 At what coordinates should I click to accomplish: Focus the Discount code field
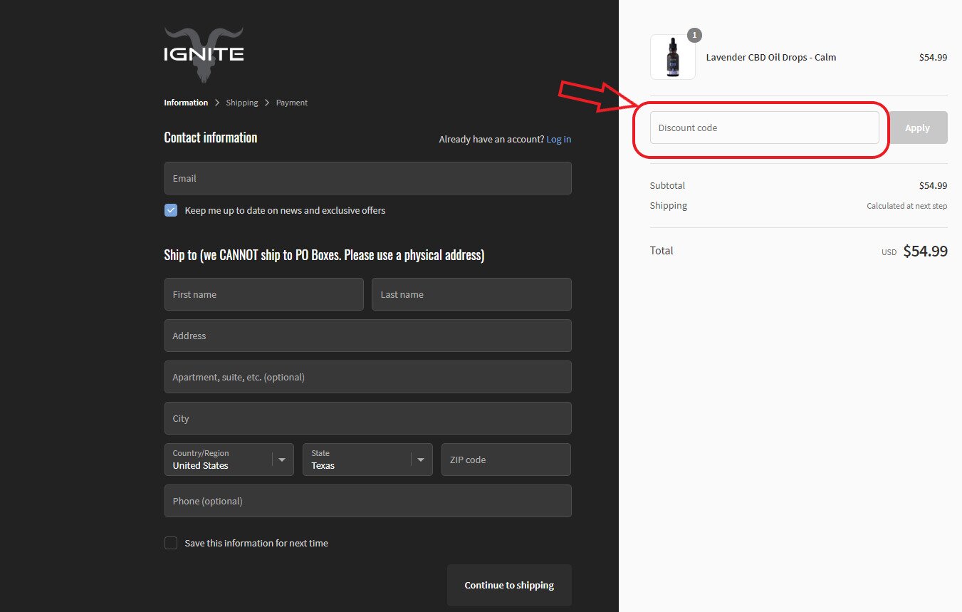(x=764, y=128)
